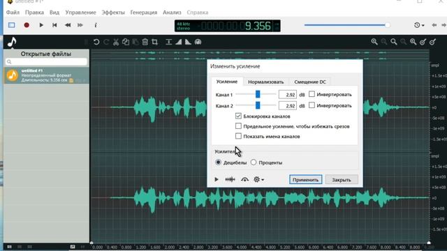Zoom in vertically on the amplitude
The height and width of the screenshot is (251, 447).
coord(423,42)
